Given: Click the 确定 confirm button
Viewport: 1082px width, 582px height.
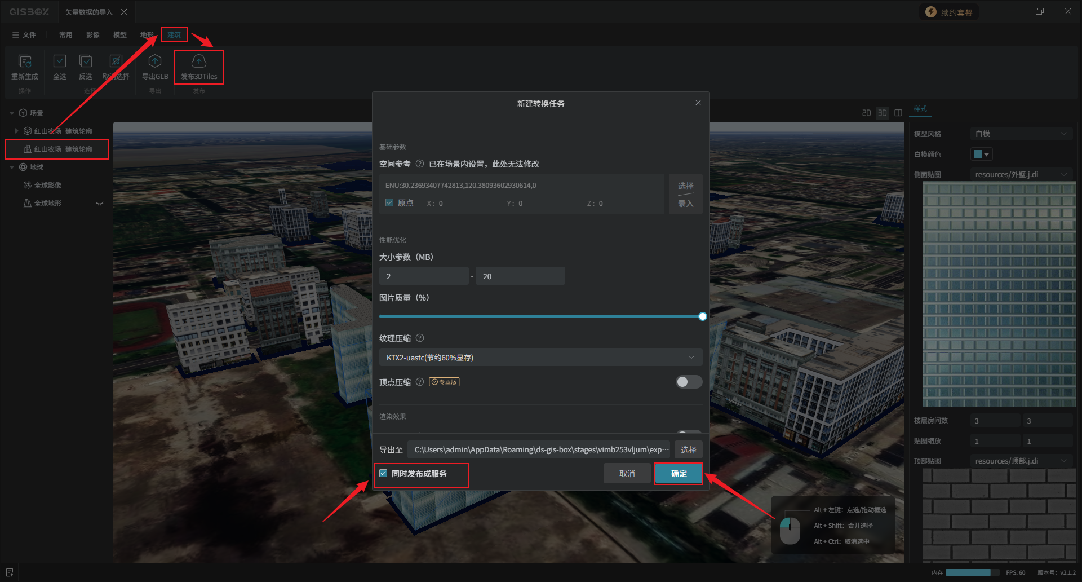Looking at the screenshot, I should [x=679, y=474].
